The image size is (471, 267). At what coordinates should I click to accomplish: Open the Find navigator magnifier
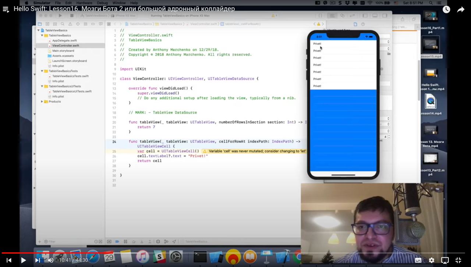click(x=63, y=24)
